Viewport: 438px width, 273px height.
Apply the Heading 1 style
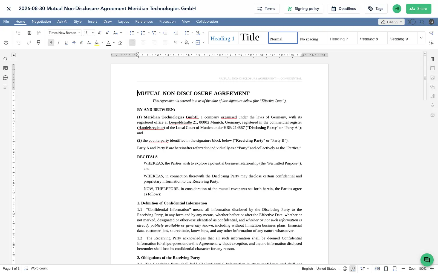pyautogui.click(x=223, y=38)
